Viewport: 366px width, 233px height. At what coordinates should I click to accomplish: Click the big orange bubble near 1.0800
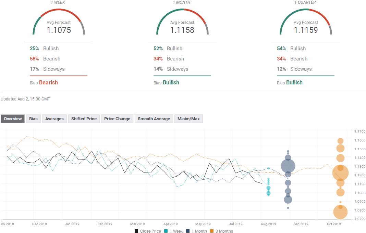(340, 212)
